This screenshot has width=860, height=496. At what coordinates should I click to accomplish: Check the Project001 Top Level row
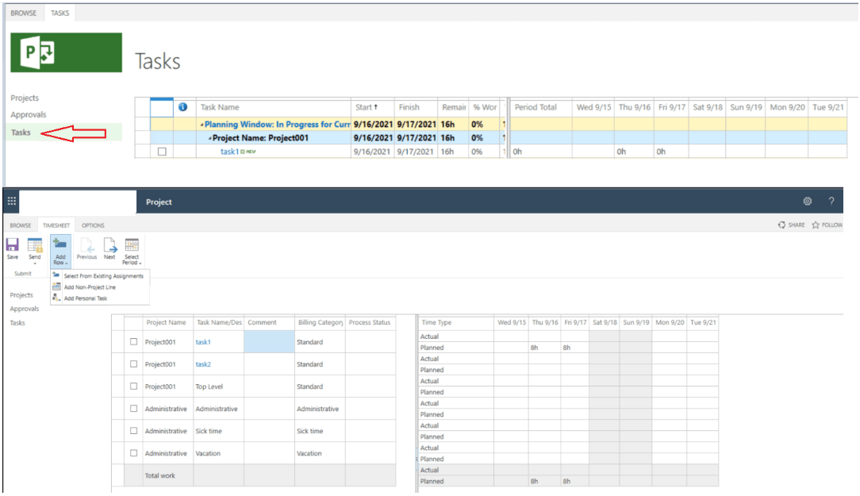pyautogui.click(x=133, y=386)
